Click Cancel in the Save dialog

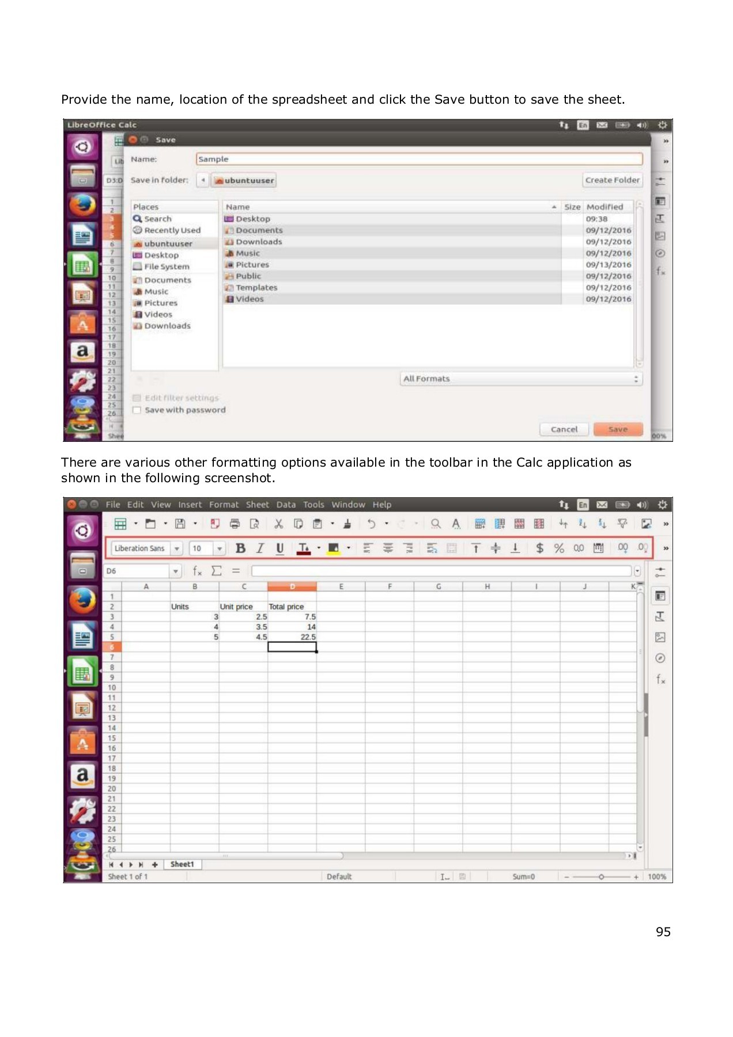pyautogui.click(x=564, y=430)
